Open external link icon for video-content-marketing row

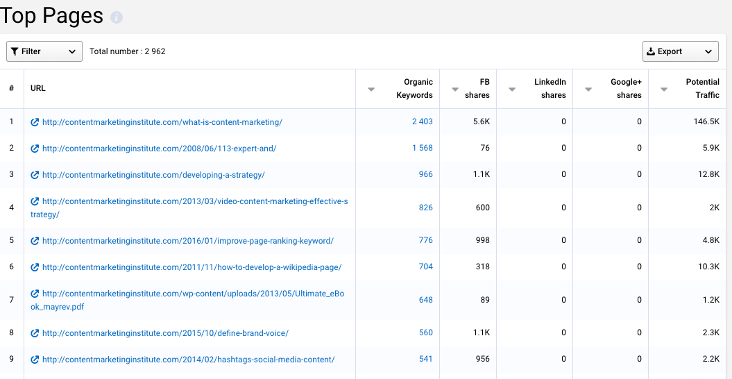[x=35, y=201]
